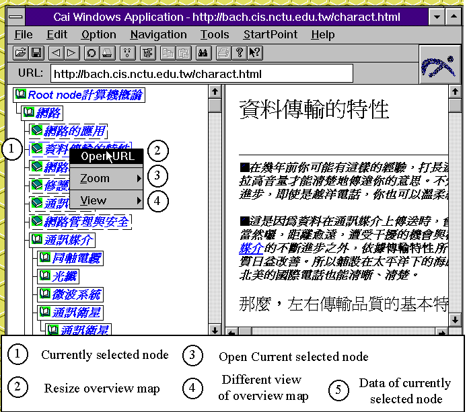Click the Save floppy disk icon
Viewport: 467px width, 412px height.
36,52
